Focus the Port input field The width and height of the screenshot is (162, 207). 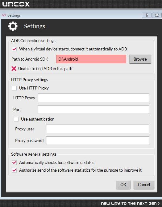pyautogui.click(x=93, y=109)
